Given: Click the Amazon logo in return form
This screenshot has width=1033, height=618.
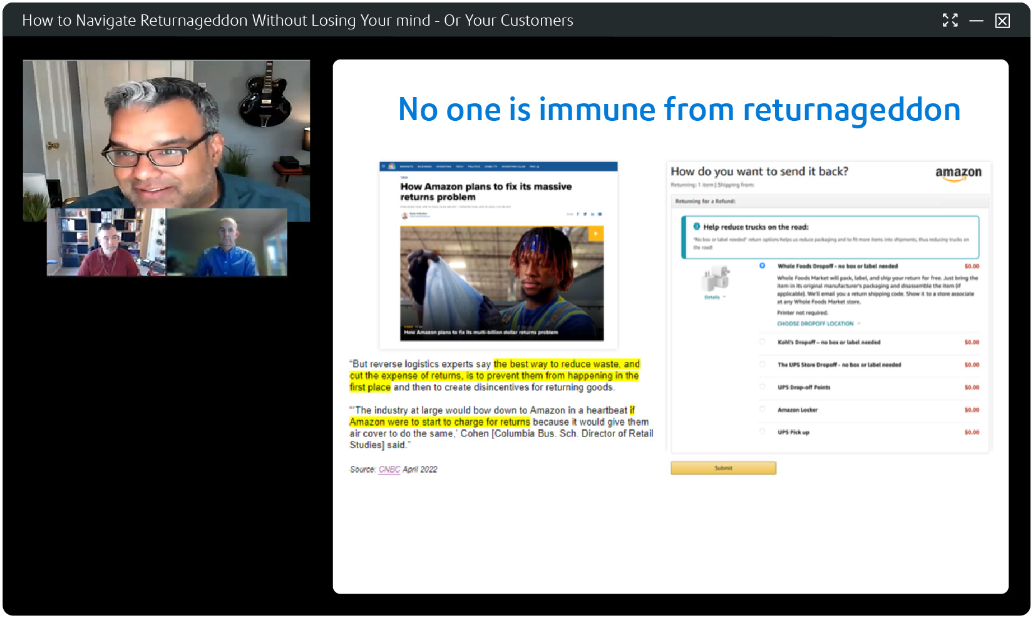Looking at the screenshot, I should pos(958,173).
